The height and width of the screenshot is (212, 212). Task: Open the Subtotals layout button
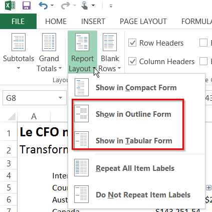[x=19, y=52]
